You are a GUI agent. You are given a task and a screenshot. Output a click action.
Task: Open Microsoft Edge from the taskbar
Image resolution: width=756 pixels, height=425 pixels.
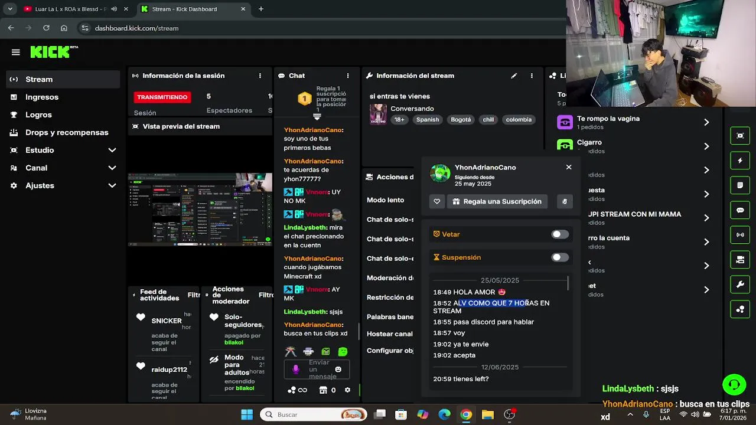[445, 414]
